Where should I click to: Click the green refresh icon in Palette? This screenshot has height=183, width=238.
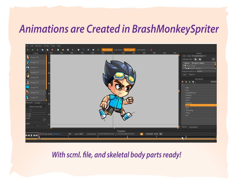pyautogui.click(x=213, y=59)
